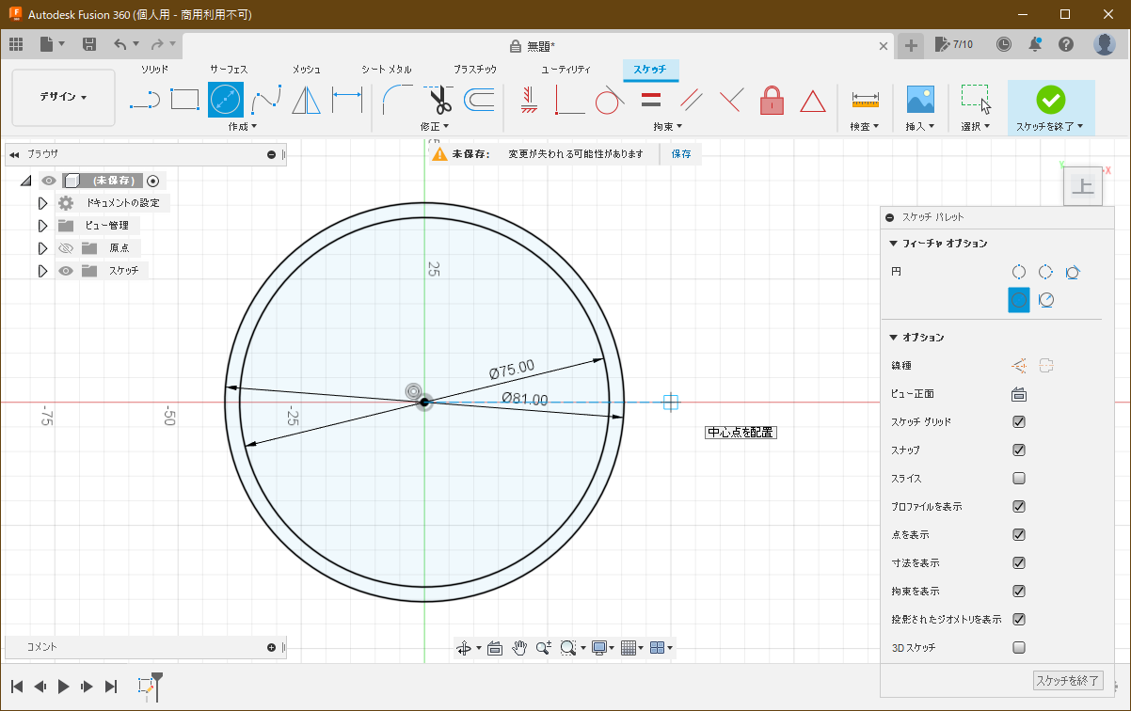Expand the スケッチ tree node
The height and width of the screenshot is (711, 1131).
(42, 271)
